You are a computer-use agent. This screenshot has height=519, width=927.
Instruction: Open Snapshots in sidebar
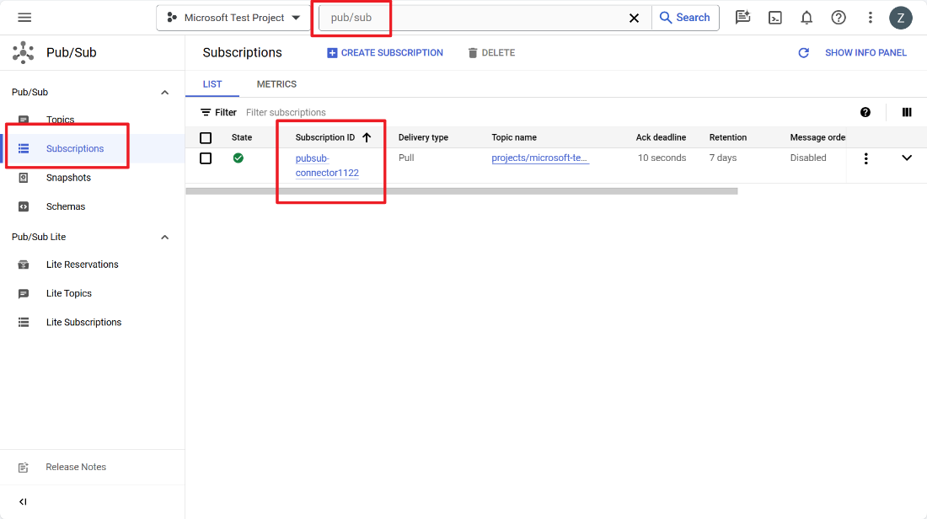click(68, 177)
